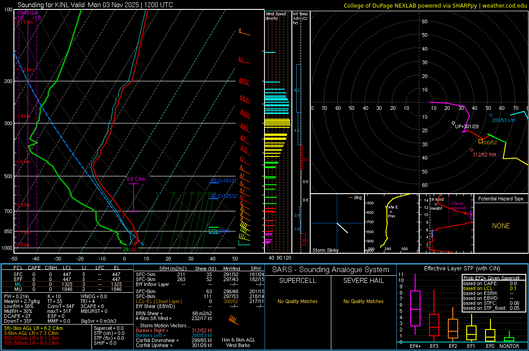Image resolution: width=529 pixels, height=351 pixels.
Task: Select the magenta OMEGA label
Action: (28, 13)
